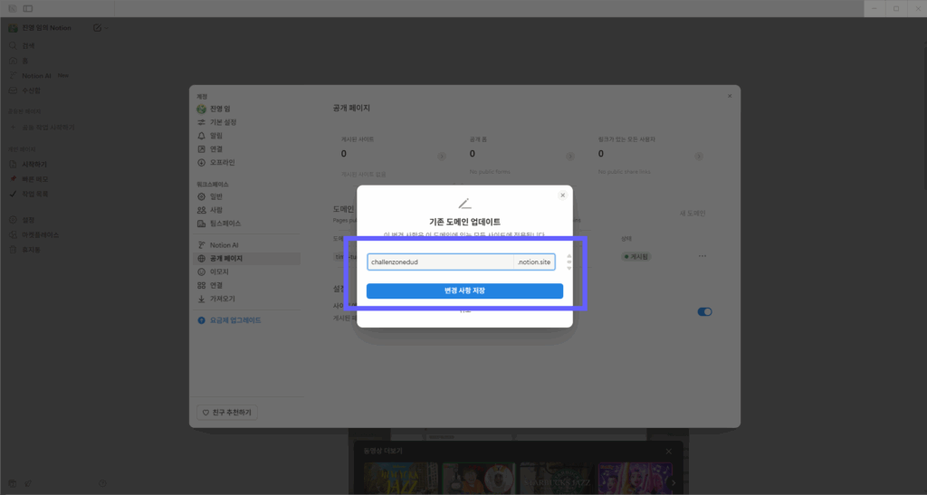Toggle the sidebar with the panel icon
This screenshot has height=495, width=927.
(28, 8)
